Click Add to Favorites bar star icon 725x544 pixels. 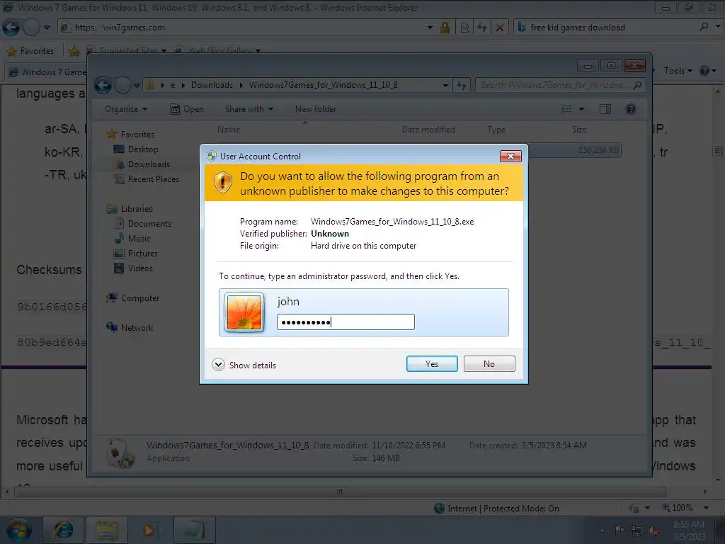[x=74, y=51]
